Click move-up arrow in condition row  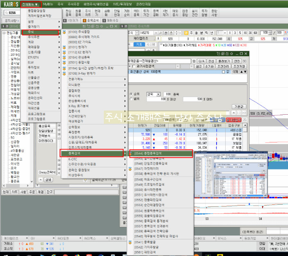point(241,72)
